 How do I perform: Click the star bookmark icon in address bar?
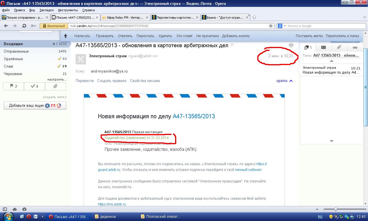tap(271, 26)
